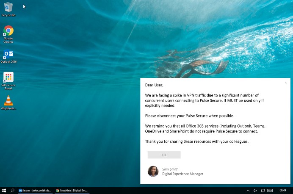
Task: Switch to the Nexthink Chrome taskbar window
Action: pyautogui.click(x=72, y=191)
